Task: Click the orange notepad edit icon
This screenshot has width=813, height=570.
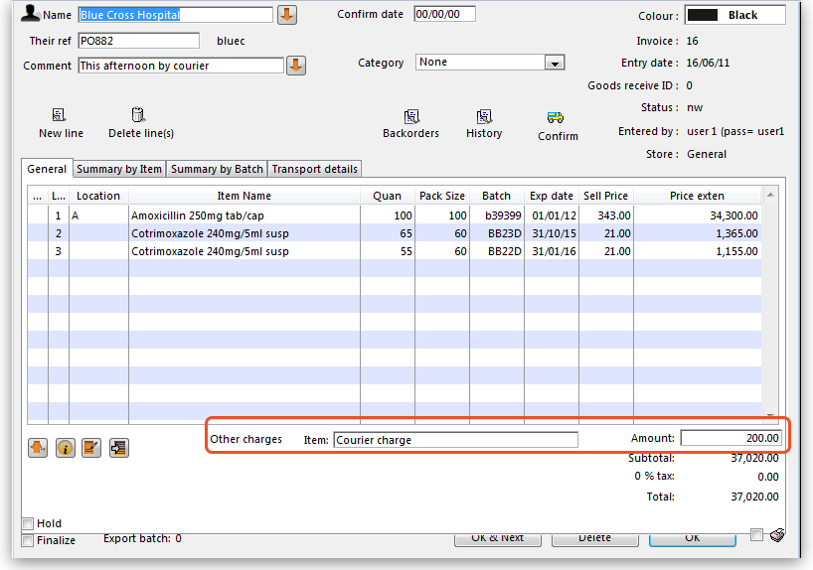Action: [91, 448]
